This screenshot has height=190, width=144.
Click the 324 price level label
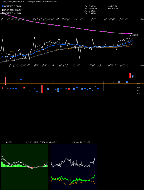click(x=139, y=94)
